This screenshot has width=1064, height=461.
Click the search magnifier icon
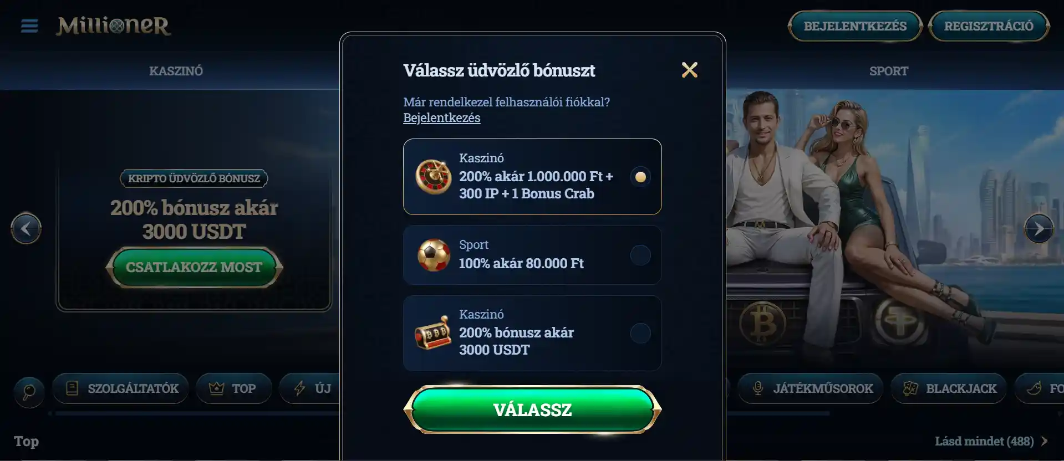(x=29, y=392)
